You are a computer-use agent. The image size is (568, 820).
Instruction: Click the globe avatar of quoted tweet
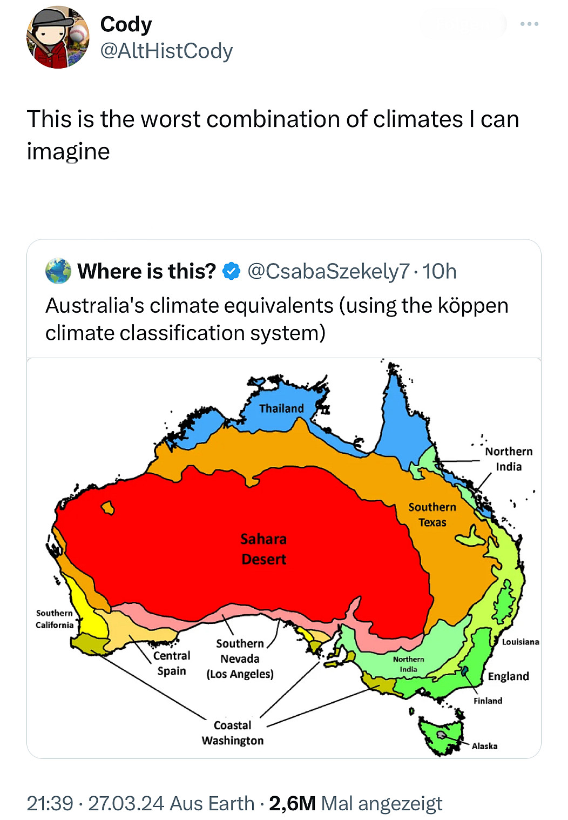pos(58,271)
